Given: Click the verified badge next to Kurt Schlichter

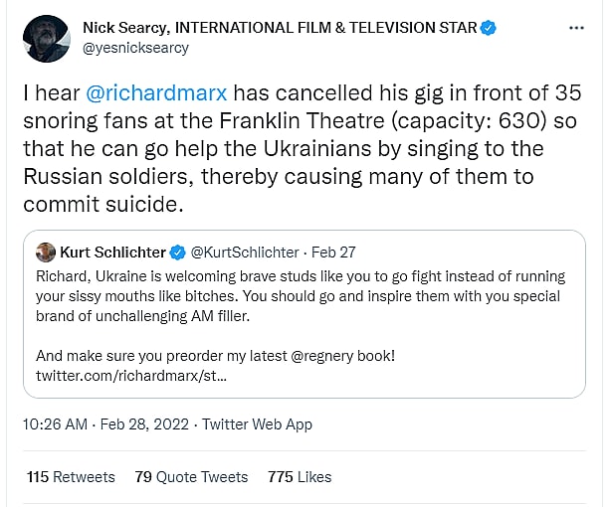Looking at the screenshot, I should (x=177, y=252).
